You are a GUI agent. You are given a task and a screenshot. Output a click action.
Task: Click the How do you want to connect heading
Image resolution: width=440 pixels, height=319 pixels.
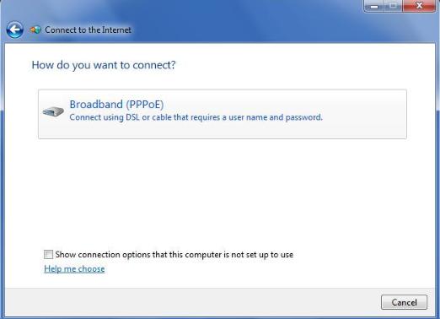pos(104,65)
